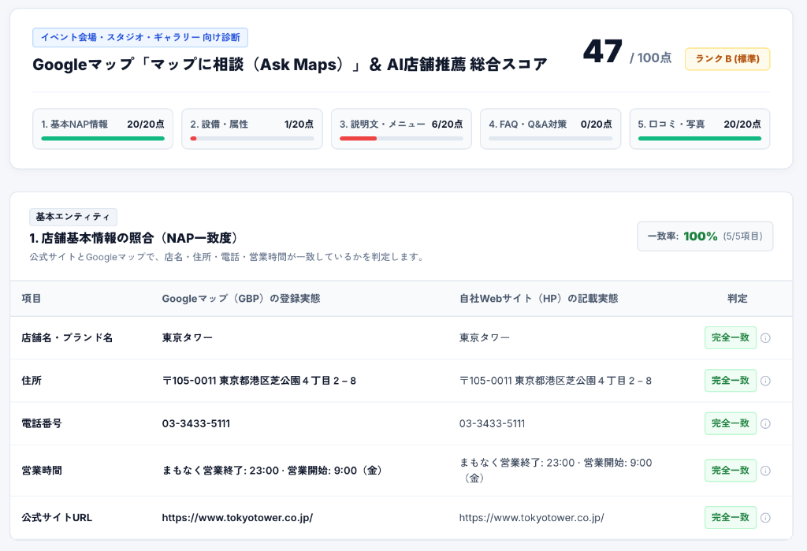Click the HP column URL https://www.tokyotower.co.jp/
This screenshot has width=807, height=551.
click(x=532, y=518)
